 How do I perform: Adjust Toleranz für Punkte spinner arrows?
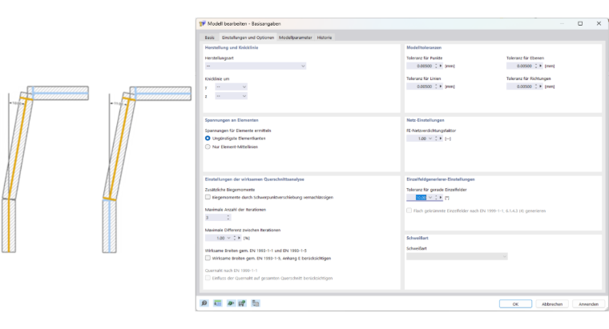click(436, 66)
